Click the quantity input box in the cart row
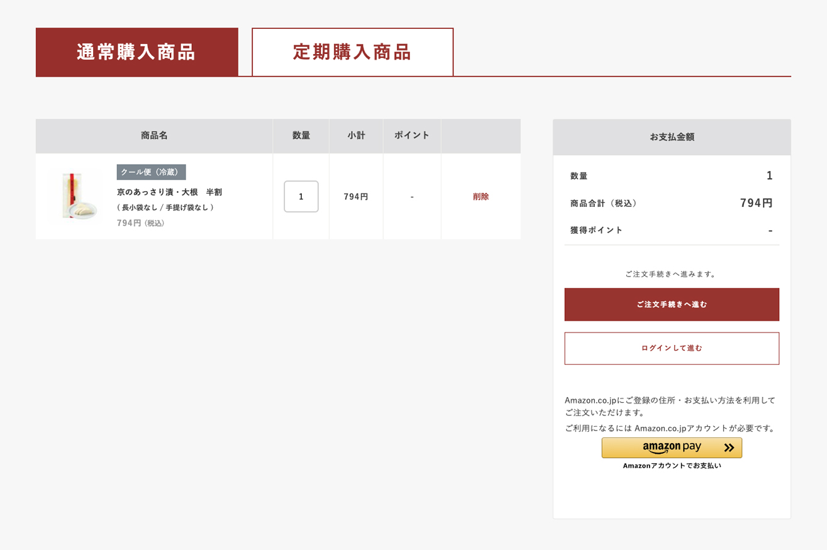The image size is (827, 550). click(x=301, y=197)
